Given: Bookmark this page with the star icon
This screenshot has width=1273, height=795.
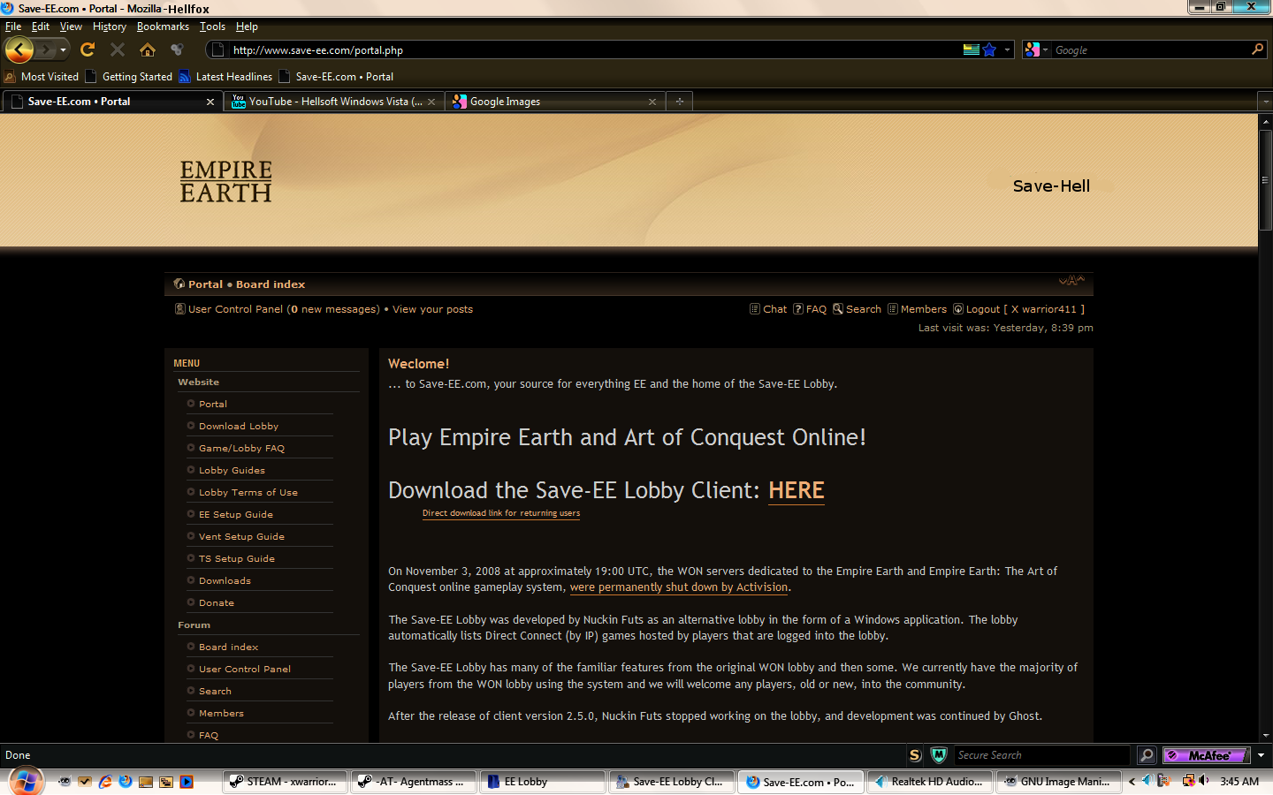Looking at the screenshot, I should 989,50.
